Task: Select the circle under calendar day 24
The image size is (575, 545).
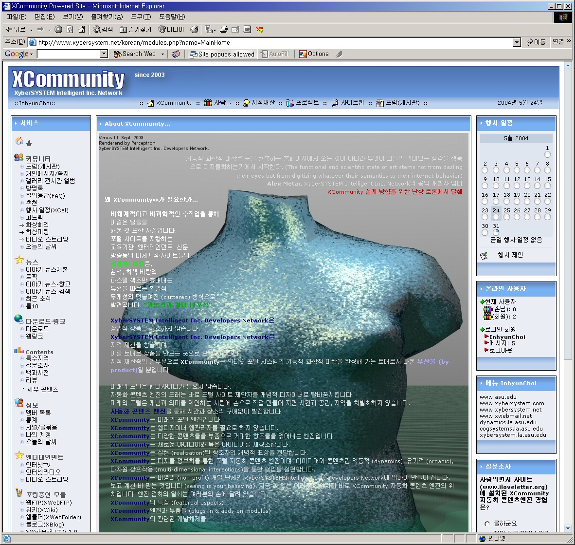Action: point(496,217)
